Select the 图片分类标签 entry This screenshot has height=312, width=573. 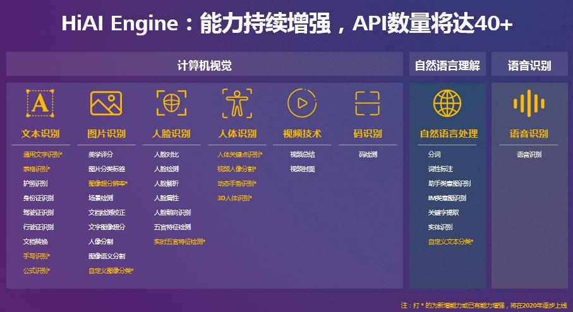pyautogui.click(x=107, y=169)
